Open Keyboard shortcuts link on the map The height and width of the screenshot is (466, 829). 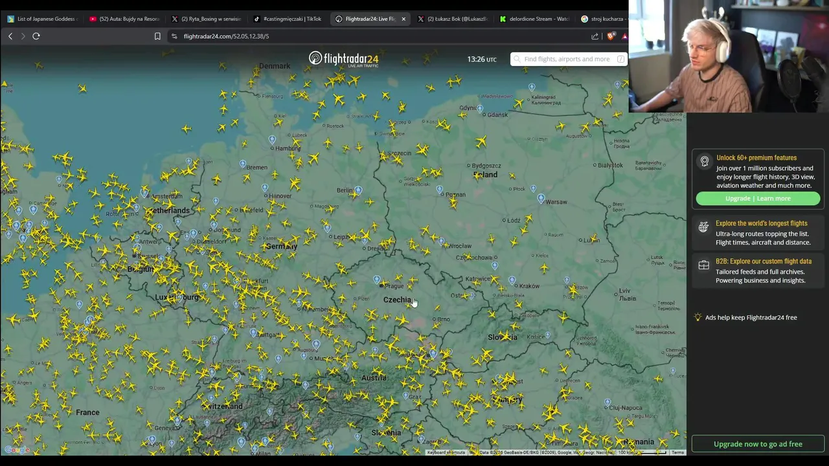(x=446, y=452)
